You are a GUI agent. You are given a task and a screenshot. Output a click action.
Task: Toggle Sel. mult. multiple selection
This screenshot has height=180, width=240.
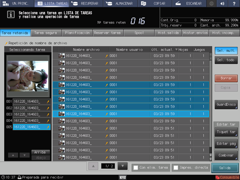(226, 51)
